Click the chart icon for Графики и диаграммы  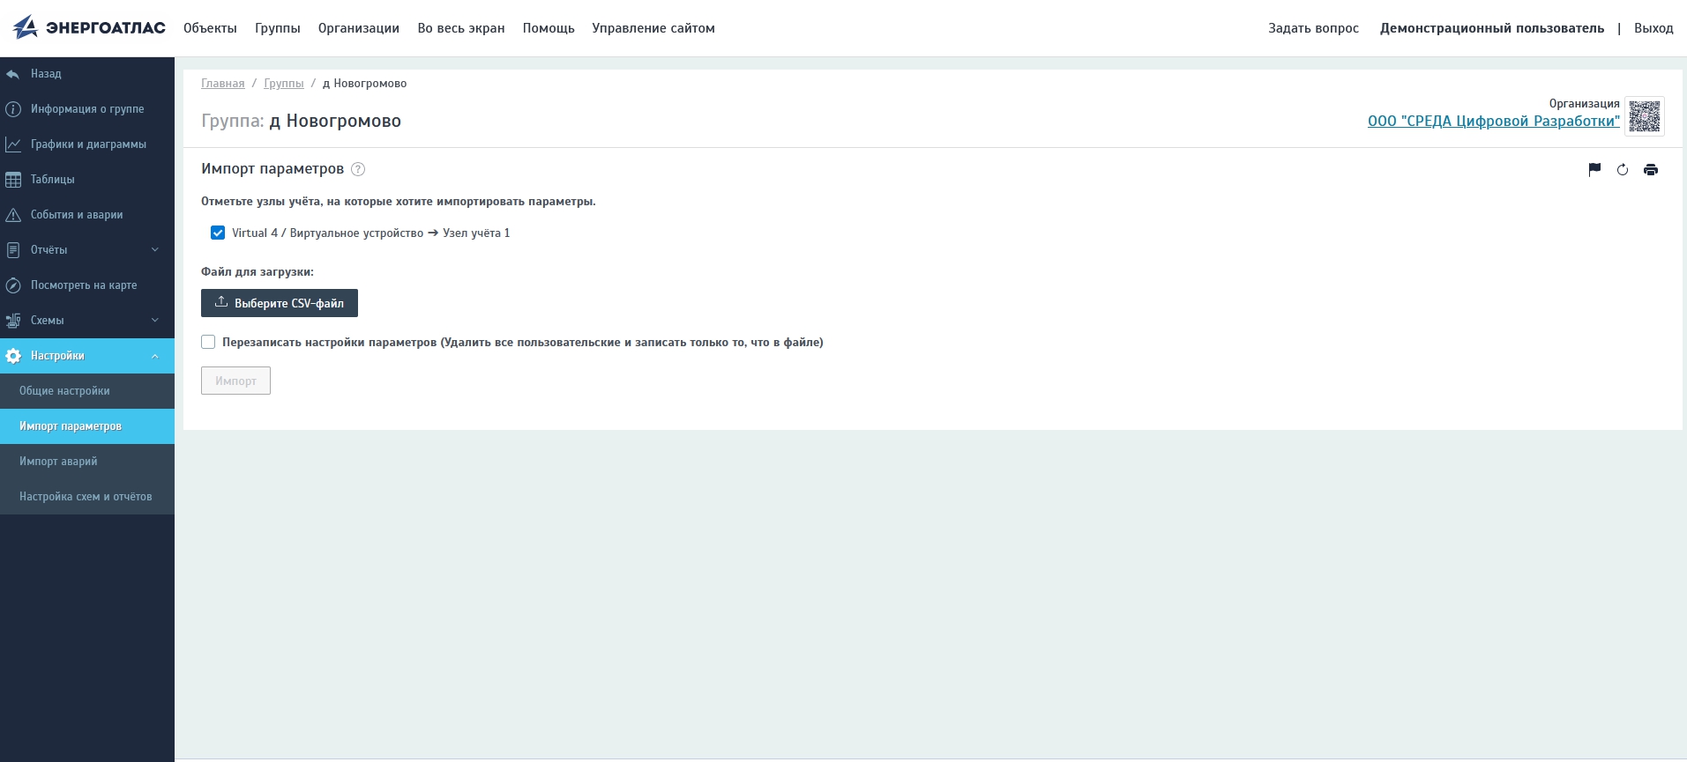coord(13,144)
